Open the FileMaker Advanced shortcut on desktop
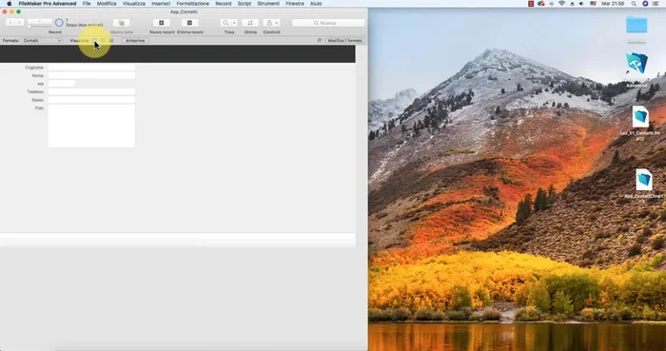The width and height of the screenshot is (666, 351). [637, 64]
